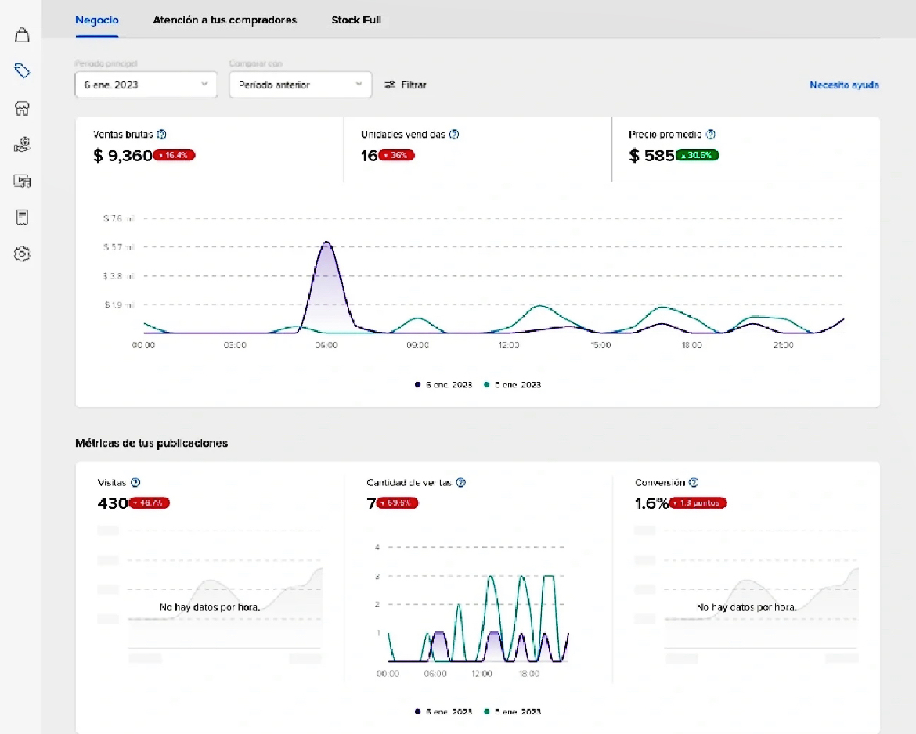Screen dimensions: 916x734
Task: Click help icon next to Ventas brutas
Action: (x=162, y=135)
